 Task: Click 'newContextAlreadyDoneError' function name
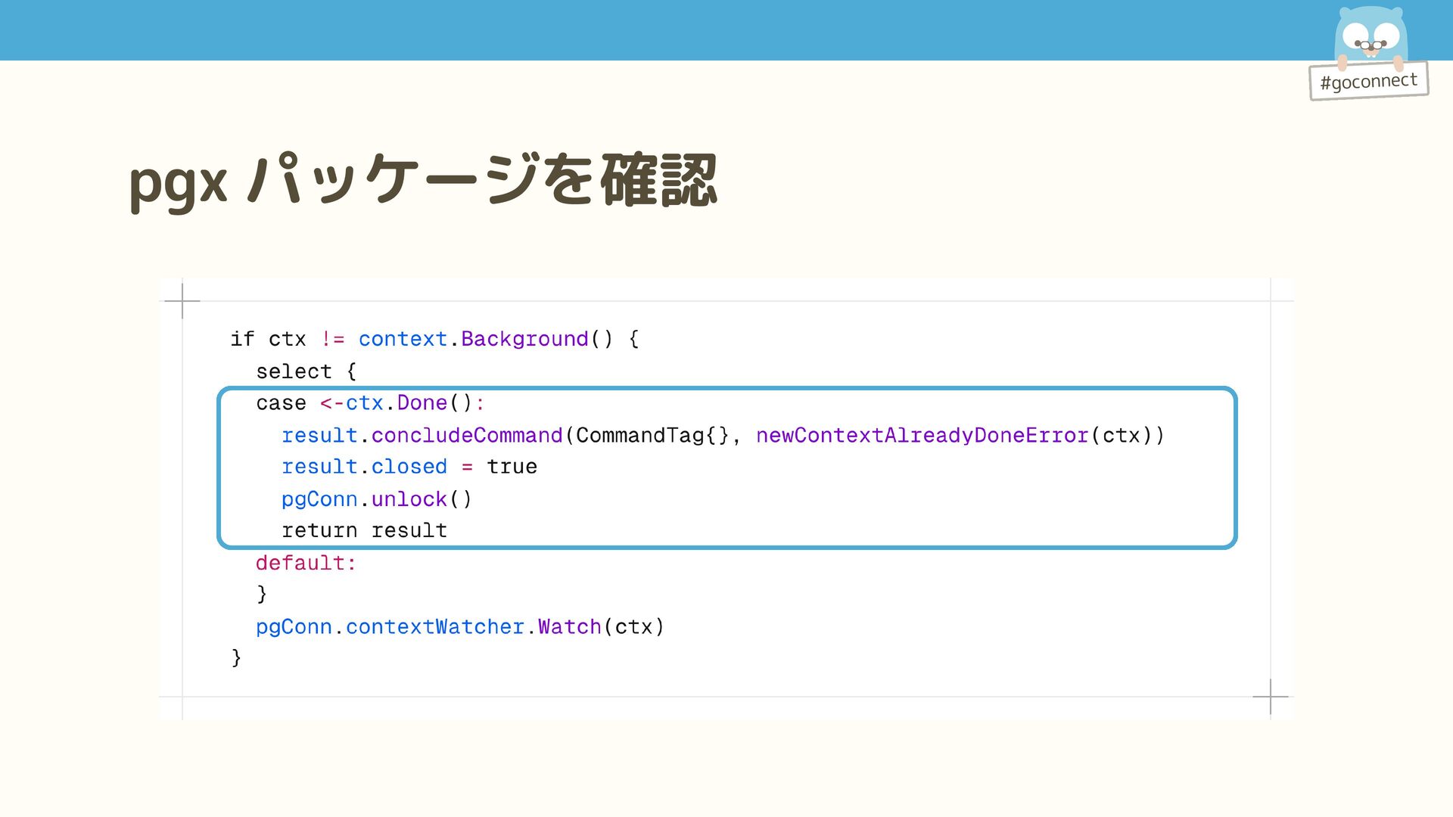pos(922,436)
